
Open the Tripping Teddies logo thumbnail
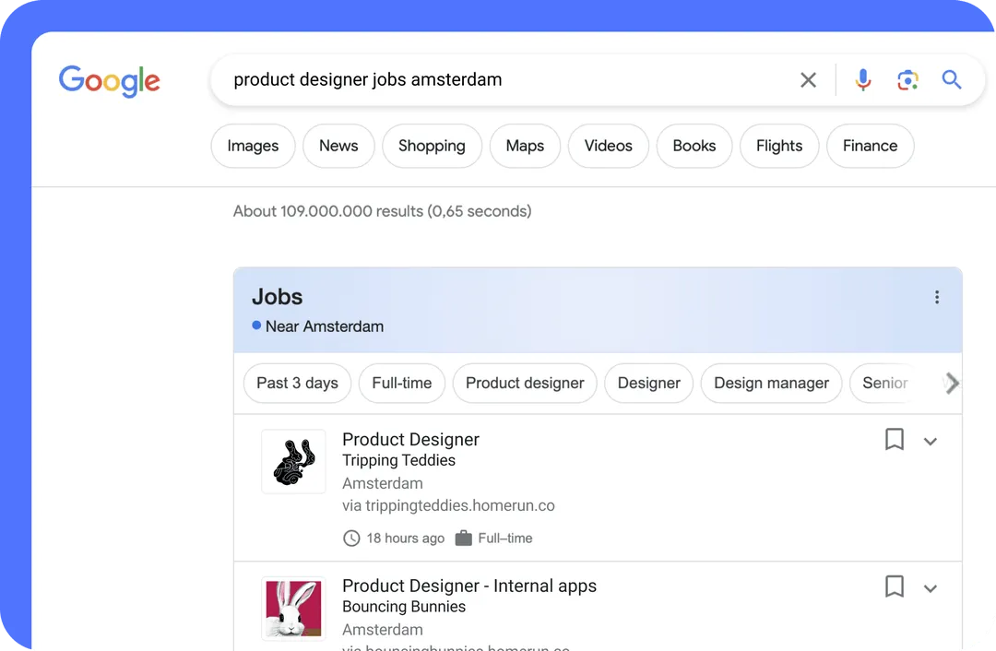click(x=293, y=462)
